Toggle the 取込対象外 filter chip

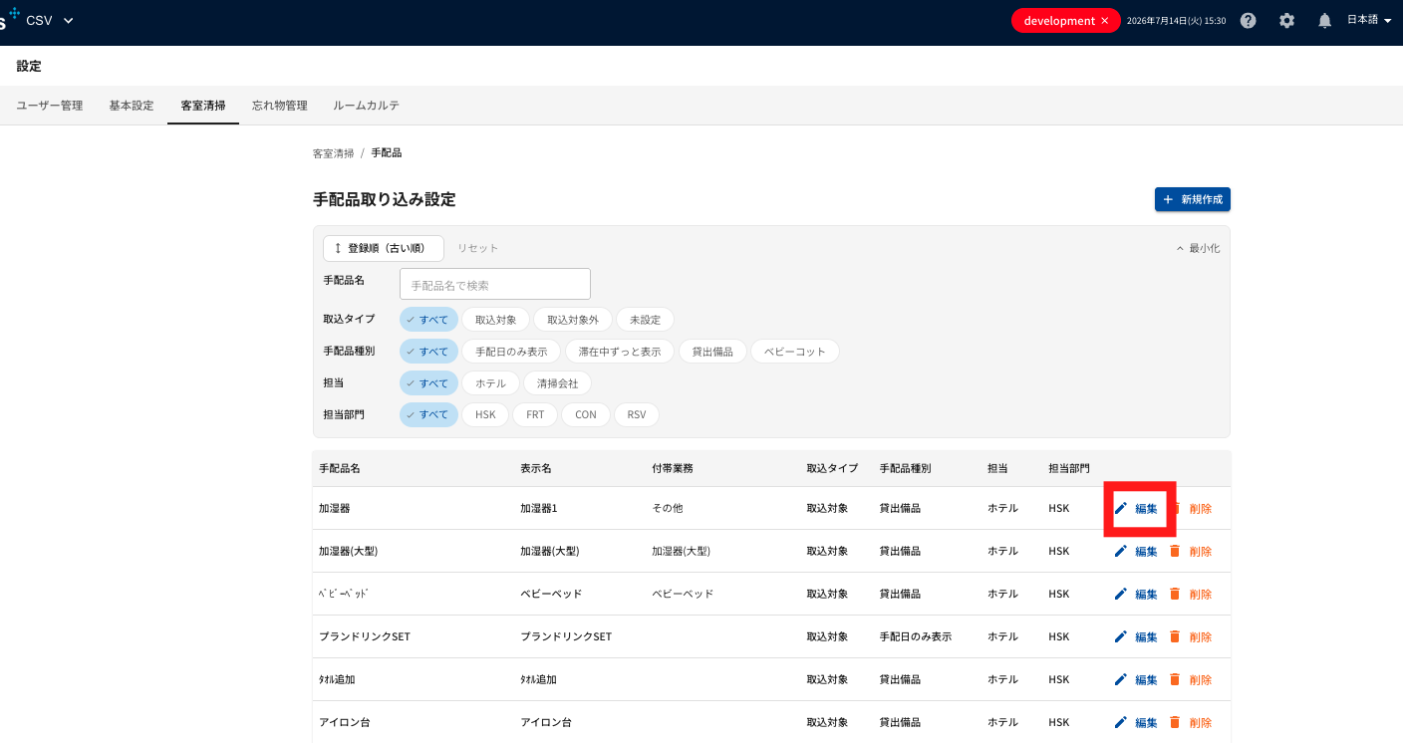pos(573,320)
